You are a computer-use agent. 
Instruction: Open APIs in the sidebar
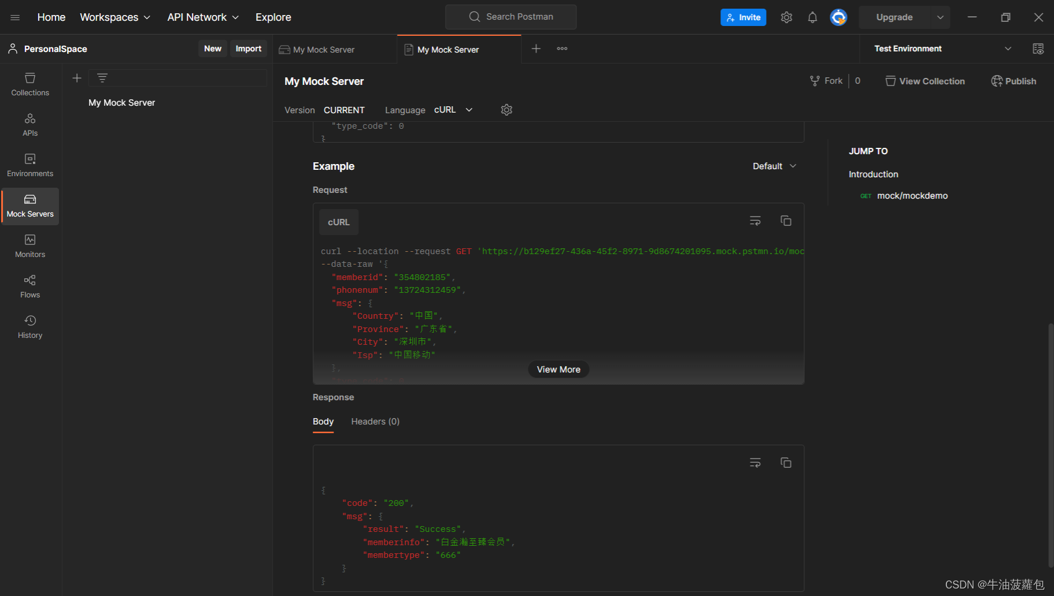point(30,125)
